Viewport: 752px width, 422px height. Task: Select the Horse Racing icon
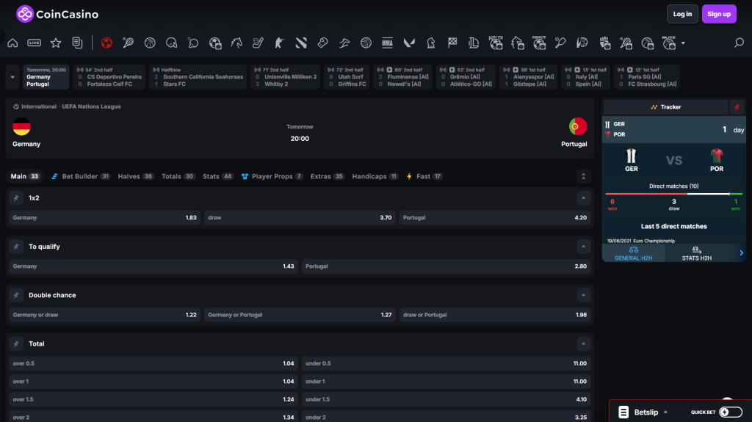tap(236, 43)
